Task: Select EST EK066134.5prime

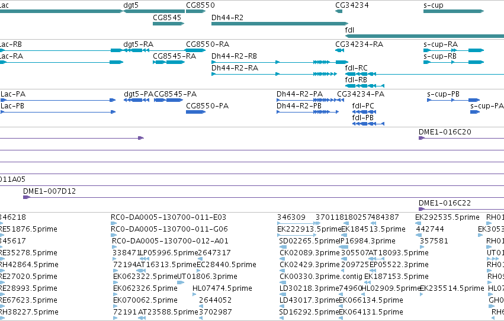Action: pyautogui.click(x=371, y=301)
